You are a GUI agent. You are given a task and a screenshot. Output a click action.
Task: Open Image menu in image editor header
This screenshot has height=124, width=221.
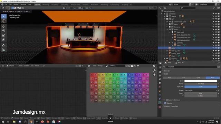tap(100, 66)
